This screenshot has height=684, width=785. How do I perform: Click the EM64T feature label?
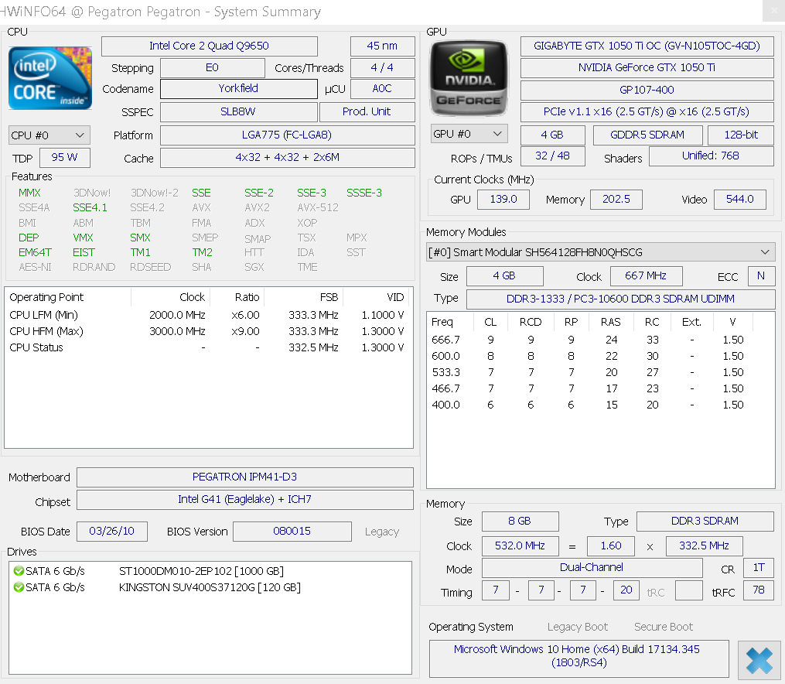35,252
